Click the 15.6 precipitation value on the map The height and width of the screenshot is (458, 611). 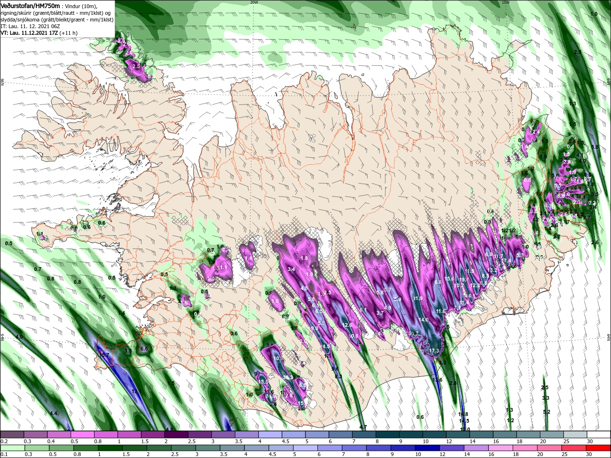(x=449, y=279)
